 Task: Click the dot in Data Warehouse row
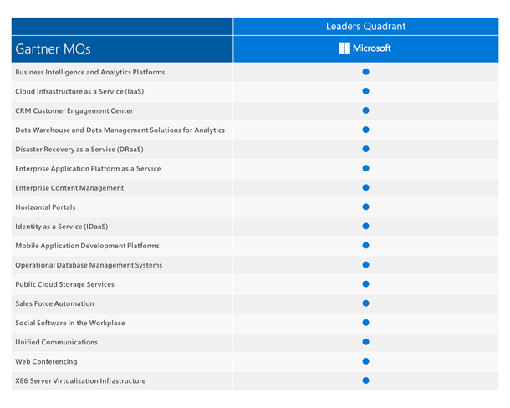(365, 130)
